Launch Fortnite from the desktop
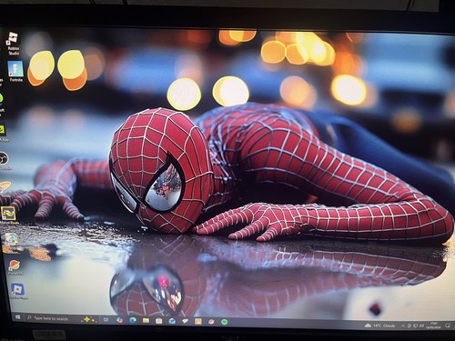This screenshot has height=341, width=455. pos(15,72)
